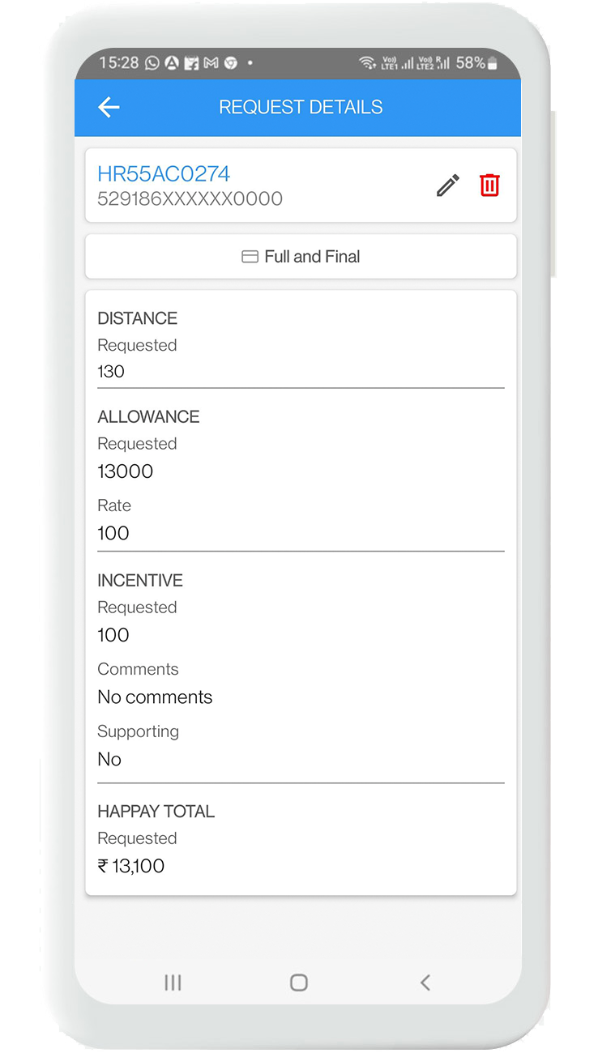Tap the Chrome notification icon

[x=231, y=62]
